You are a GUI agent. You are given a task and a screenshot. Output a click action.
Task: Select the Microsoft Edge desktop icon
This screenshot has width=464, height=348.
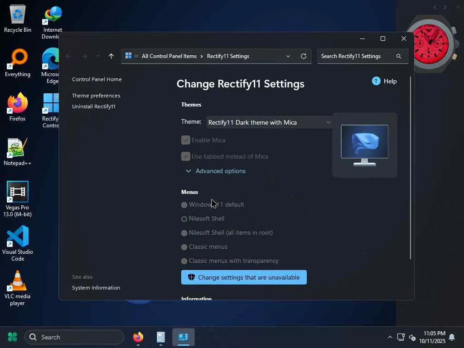51,66
